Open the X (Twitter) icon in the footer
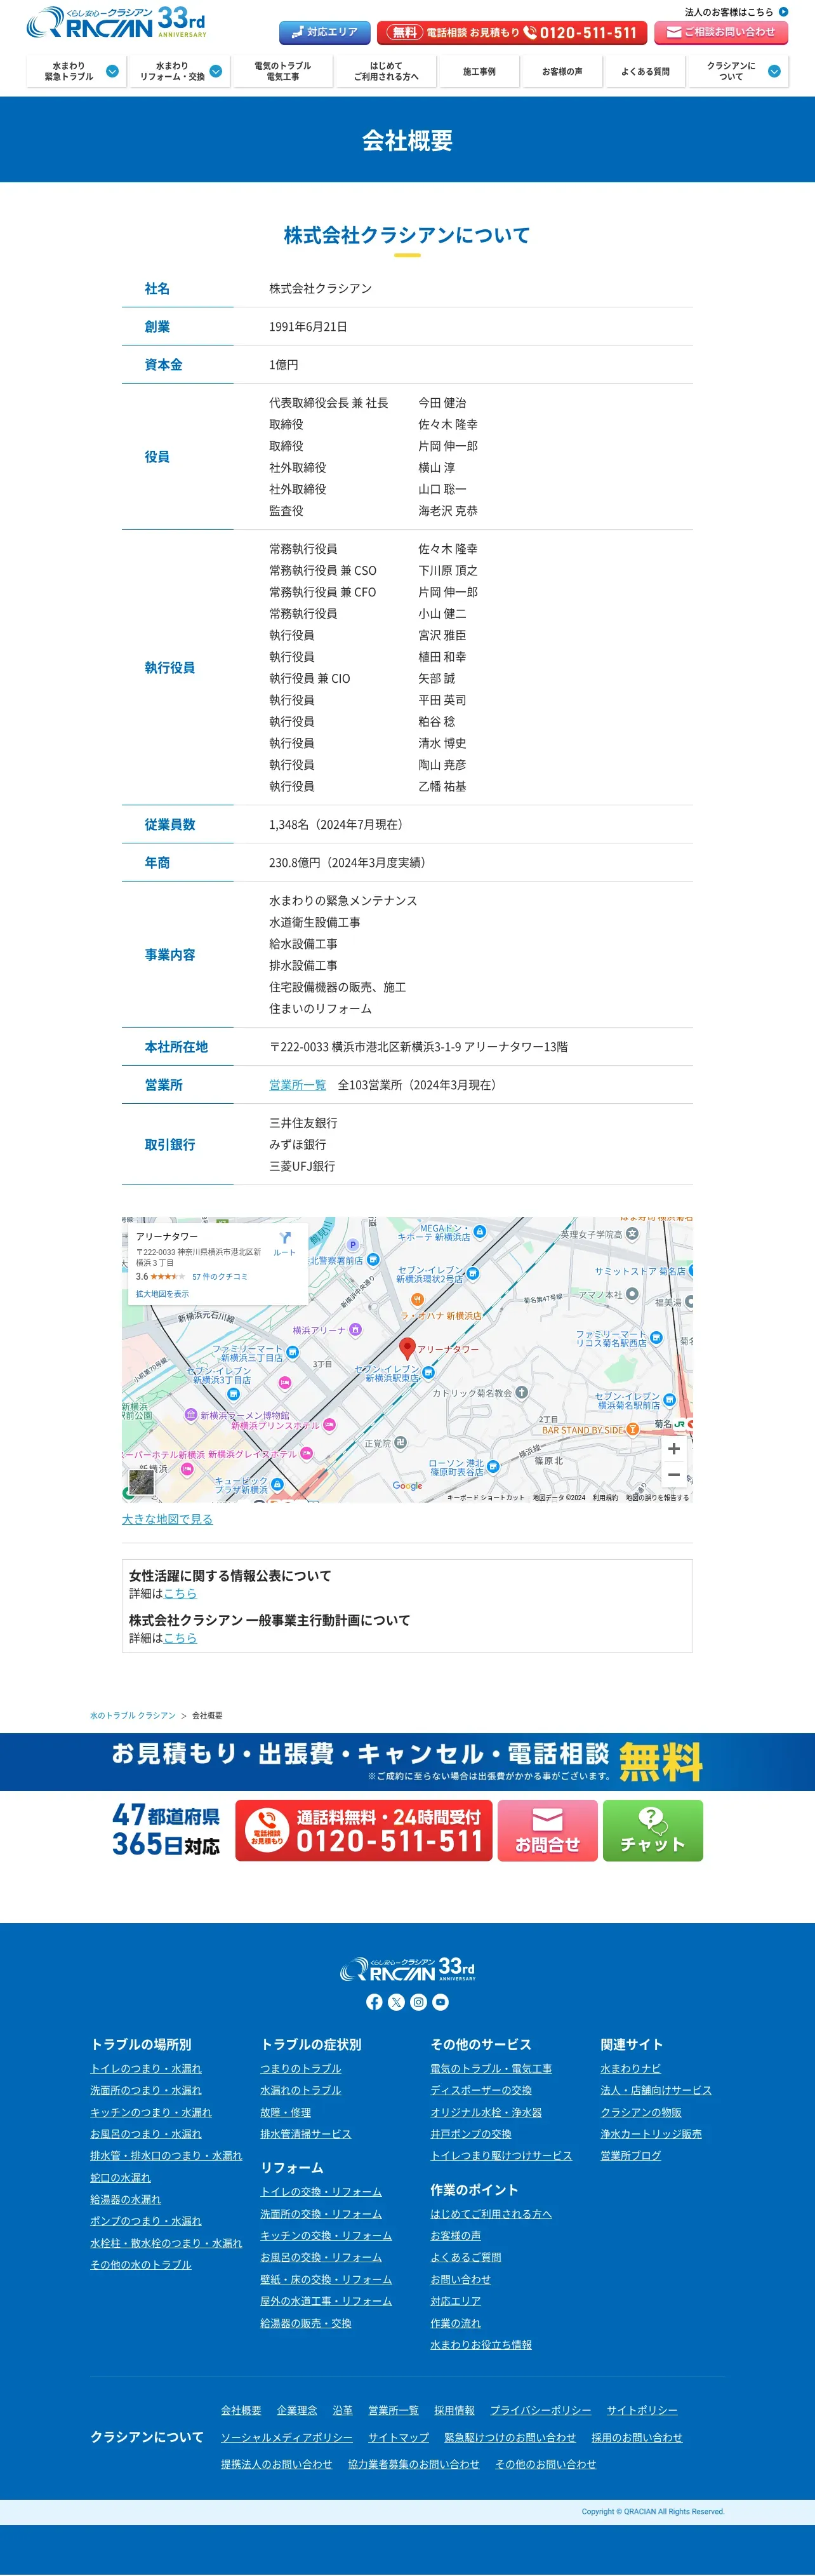 coord(396,2002)
